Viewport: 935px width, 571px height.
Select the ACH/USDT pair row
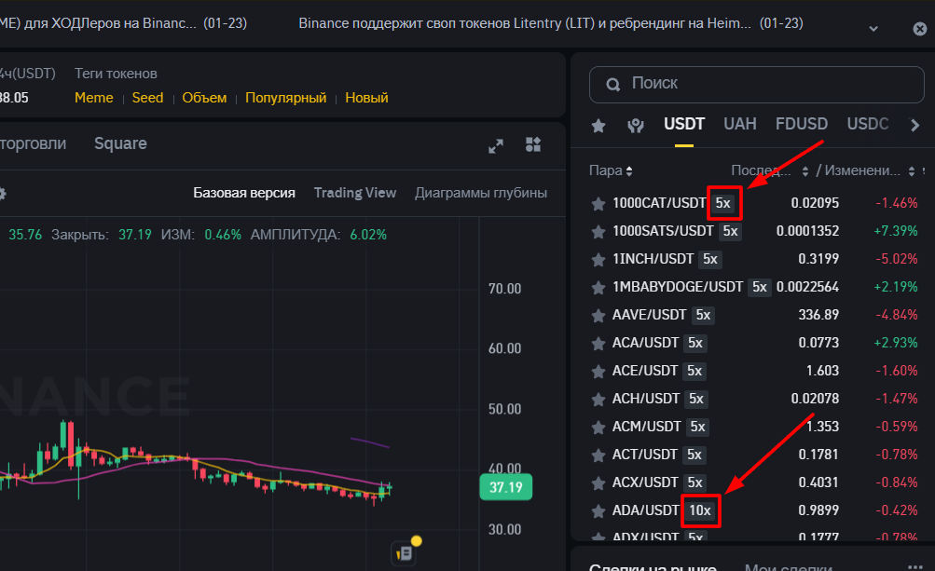(x=754, y=399)
